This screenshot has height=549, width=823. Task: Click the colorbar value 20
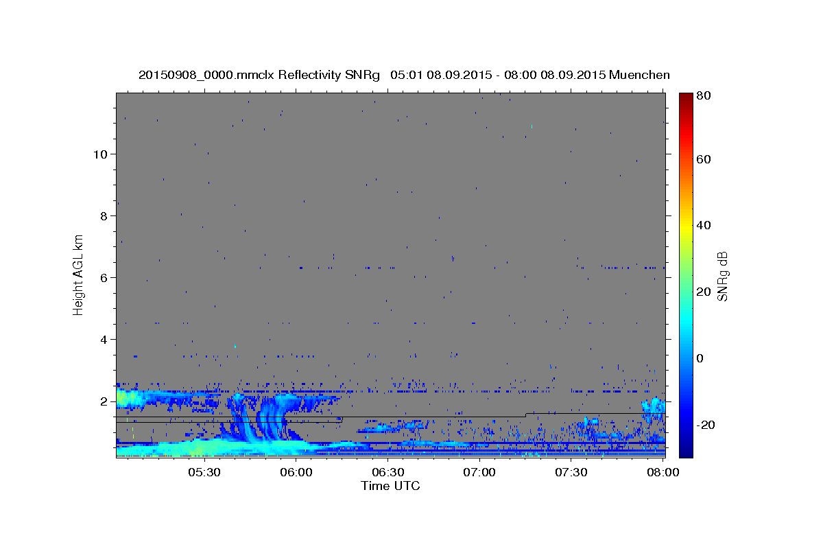[703, 292]
